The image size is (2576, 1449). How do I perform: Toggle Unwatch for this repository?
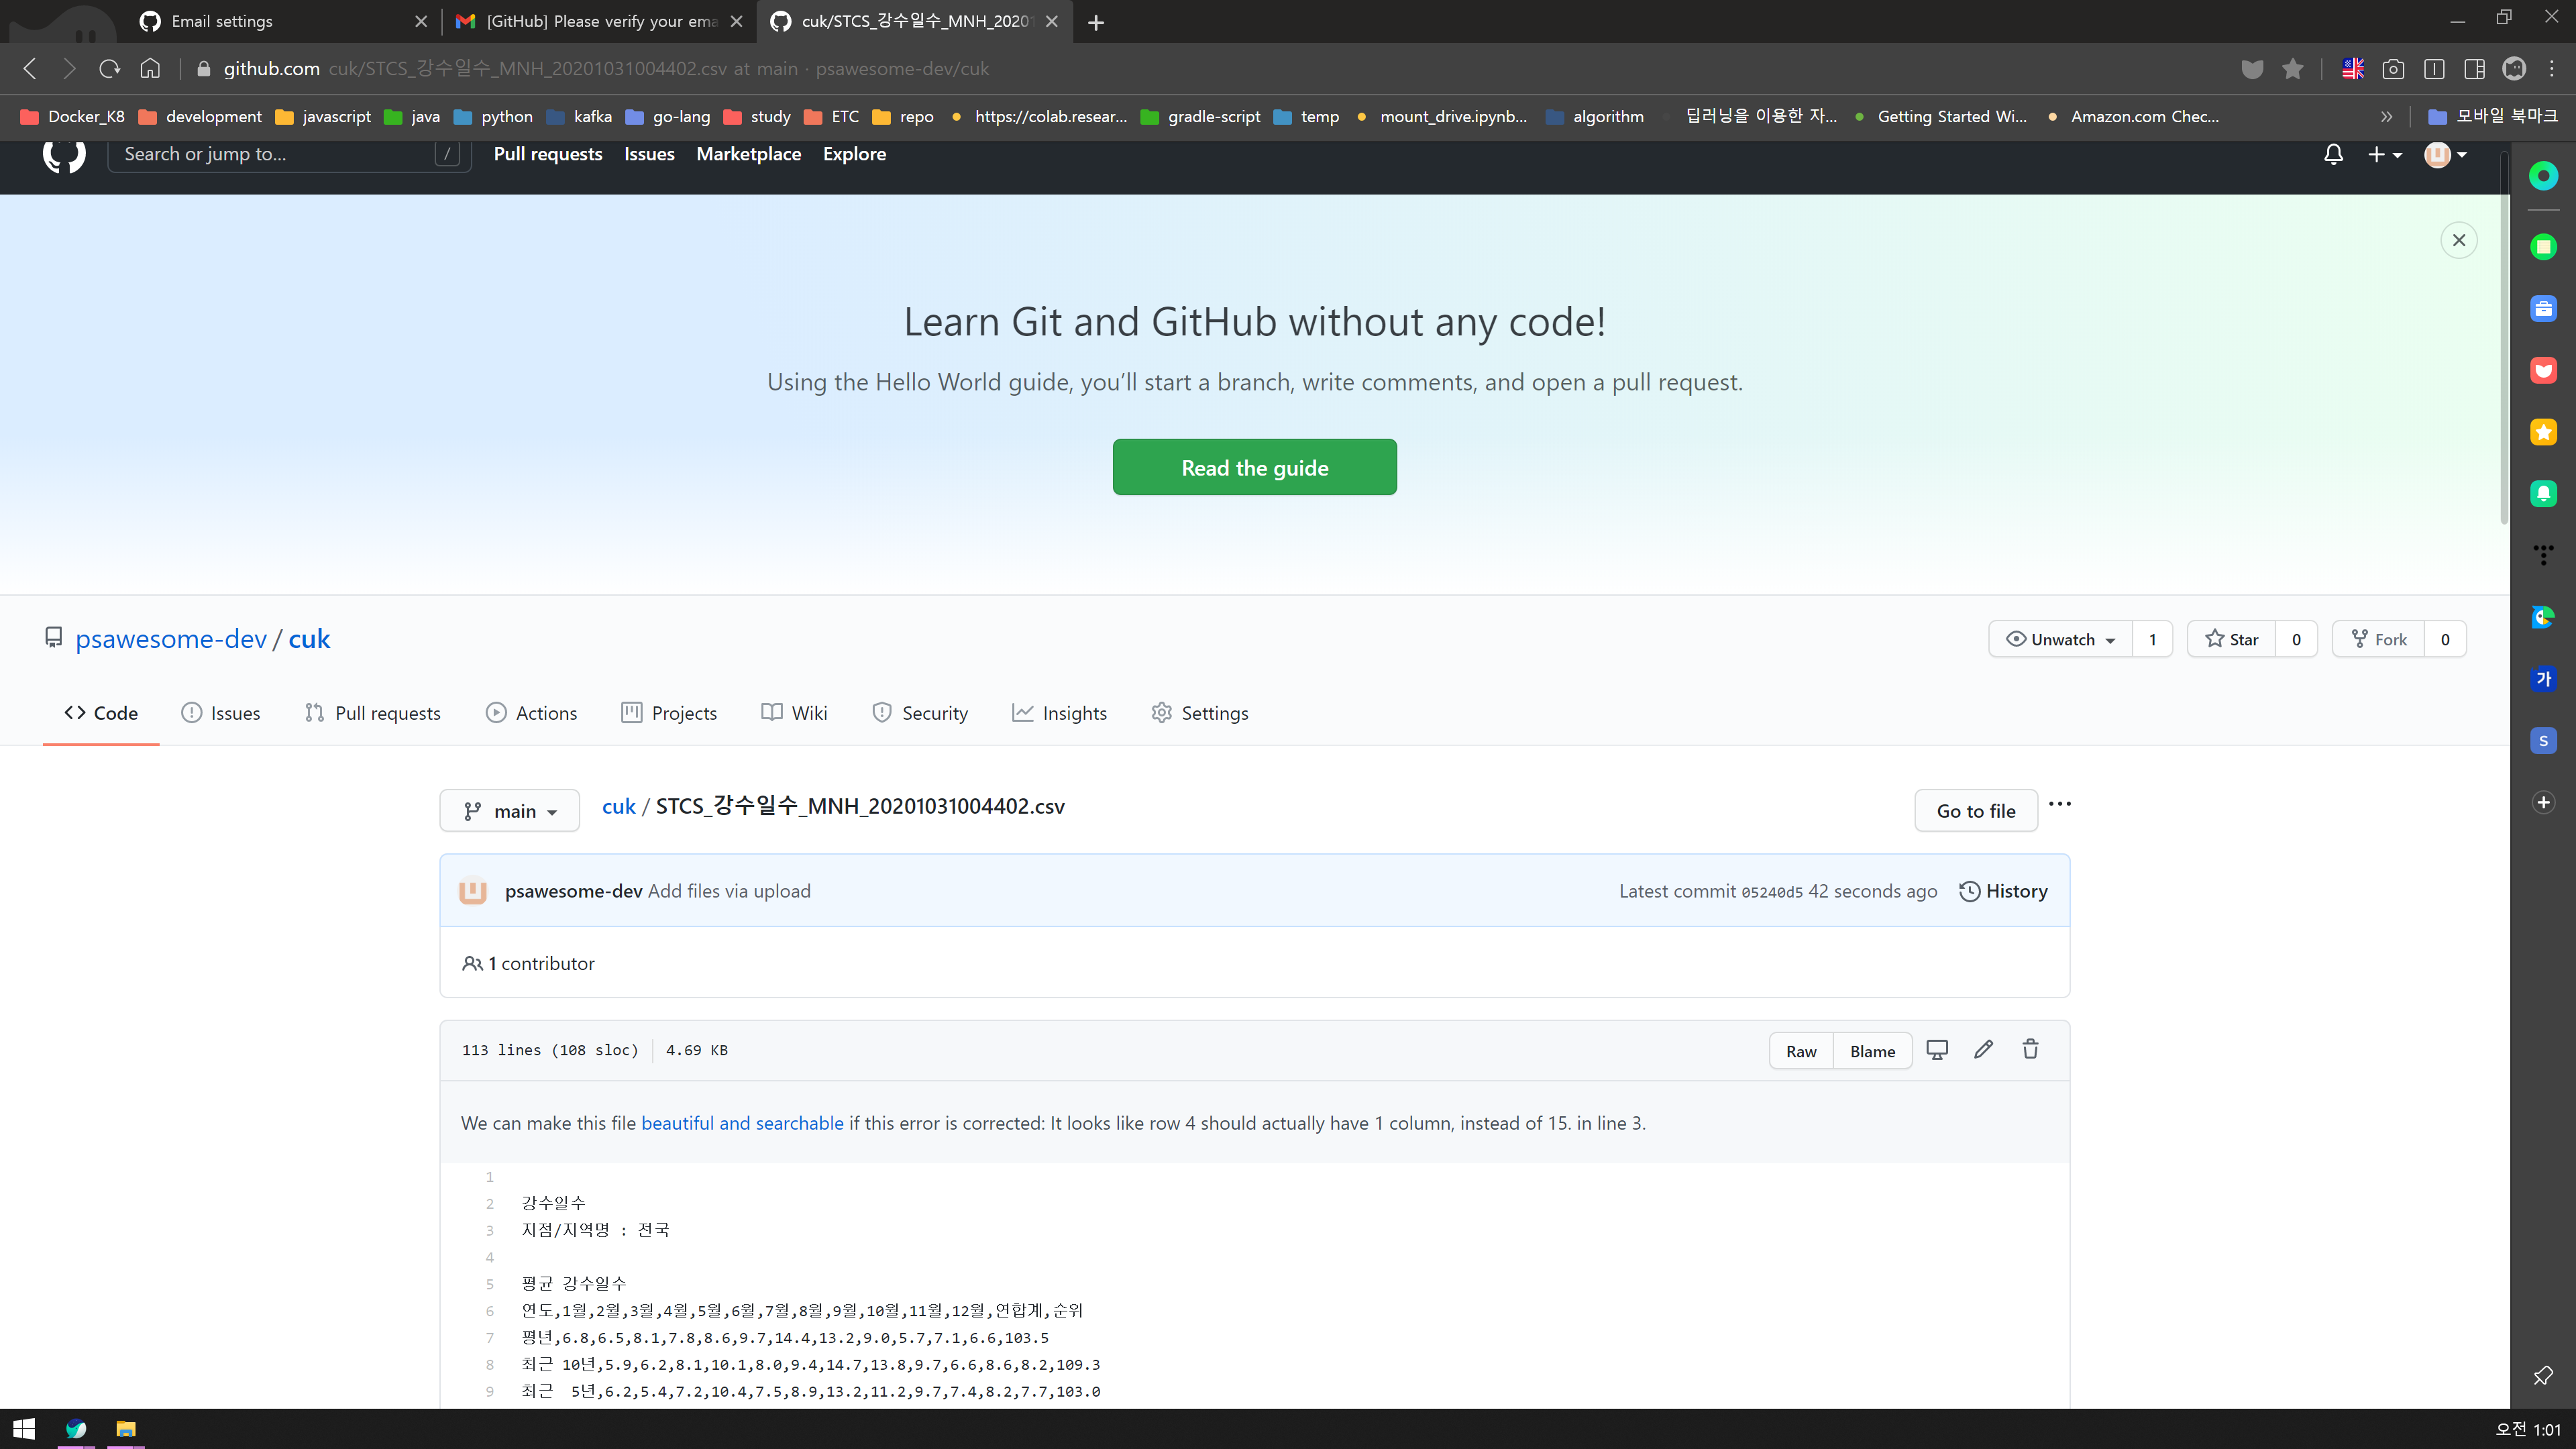pos(2061,639)
